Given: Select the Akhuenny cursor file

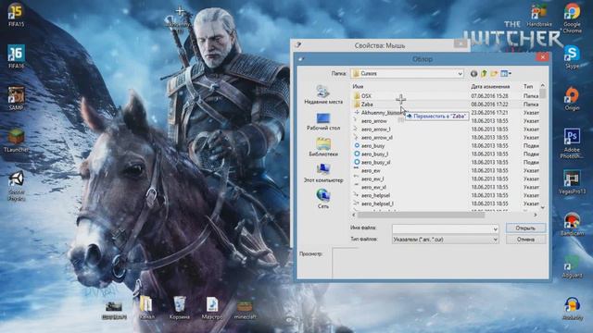Looking at the screenshot, I should (x=379, y=113).
